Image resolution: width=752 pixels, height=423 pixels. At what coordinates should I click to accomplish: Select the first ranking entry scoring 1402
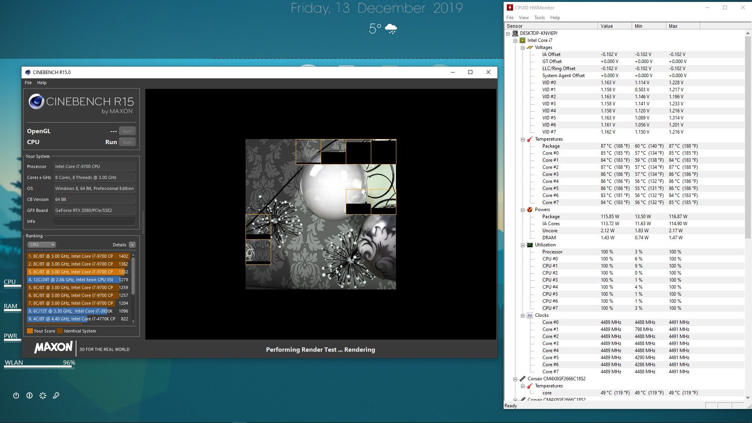tap(78, 256)
